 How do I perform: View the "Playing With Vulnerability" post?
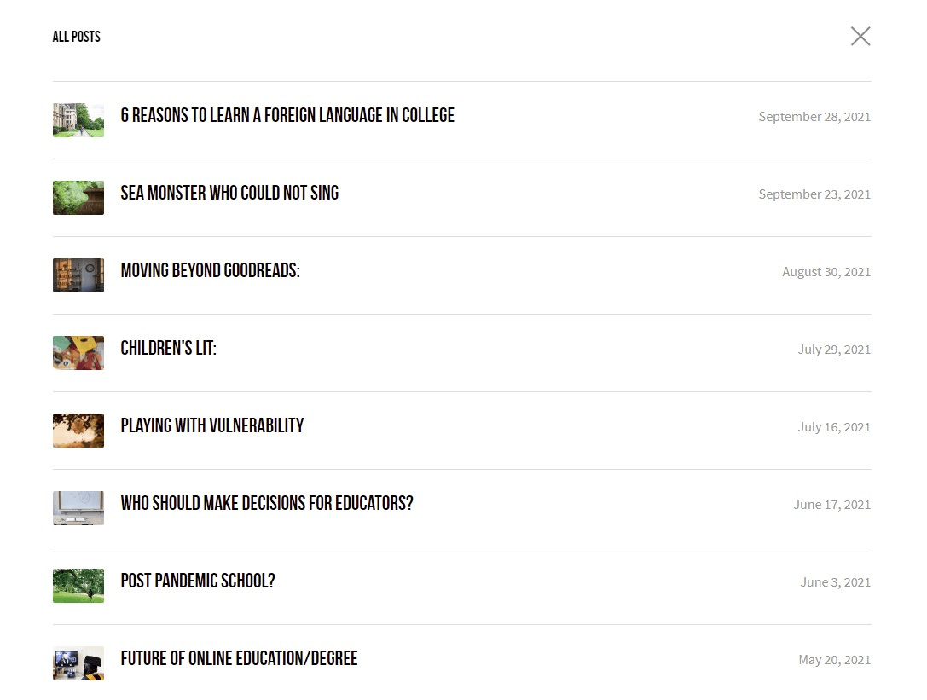pos(212,426)
